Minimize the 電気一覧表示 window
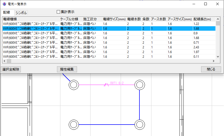This screenshot has width=224, height=136. click(x=194, y=4)
